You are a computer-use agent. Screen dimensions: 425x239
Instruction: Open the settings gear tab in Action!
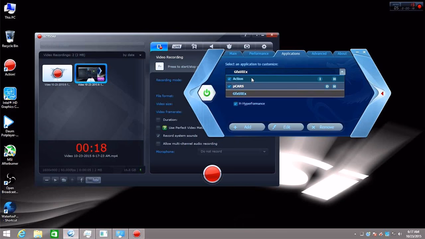[x=264, y=47]
